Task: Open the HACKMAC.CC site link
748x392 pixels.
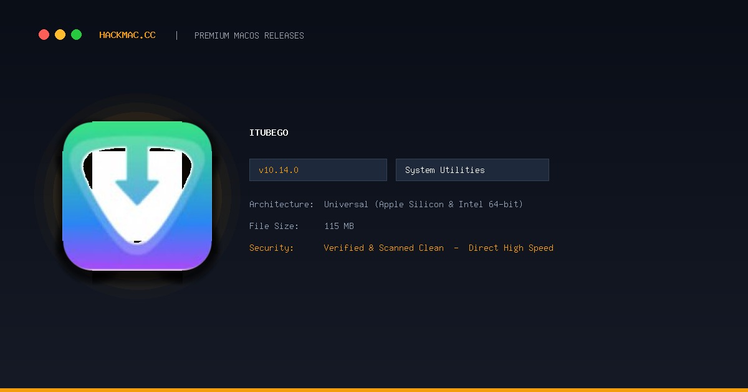Action: pos(127,35)
